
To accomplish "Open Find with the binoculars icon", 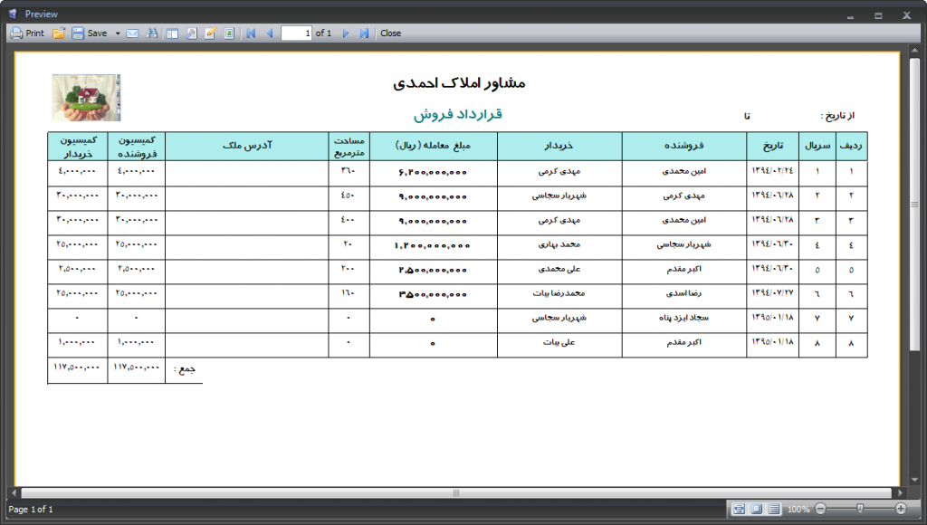I will click(x=152, y=33).
